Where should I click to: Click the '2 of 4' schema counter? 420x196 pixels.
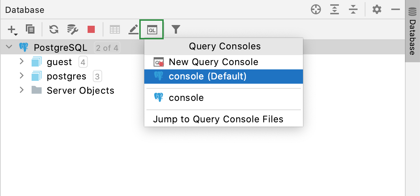click(x=107, y=48)
